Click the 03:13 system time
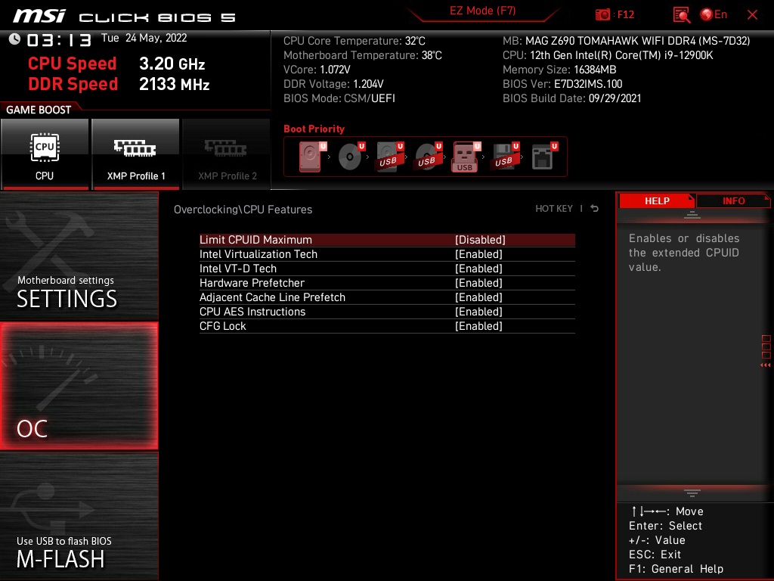This screenshot has width=774, height=581. [x=59, y=39]
